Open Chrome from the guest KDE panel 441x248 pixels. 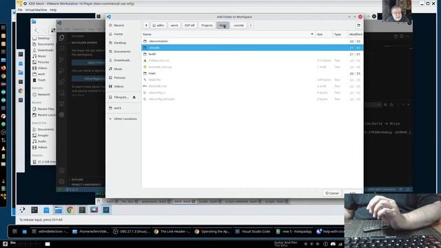click(70, 209)
